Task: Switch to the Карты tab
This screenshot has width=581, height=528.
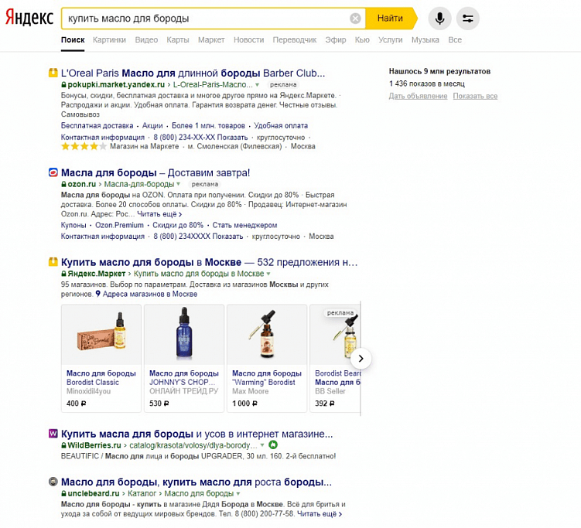Action: 178,39
